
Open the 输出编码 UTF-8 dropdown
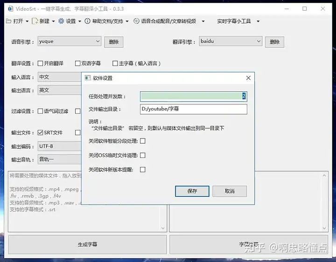point(60,146)
